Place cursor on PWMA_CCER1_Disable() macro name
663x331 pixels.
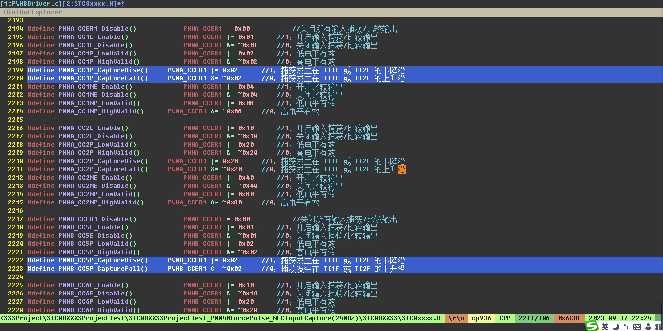click(x=97, y=29)
